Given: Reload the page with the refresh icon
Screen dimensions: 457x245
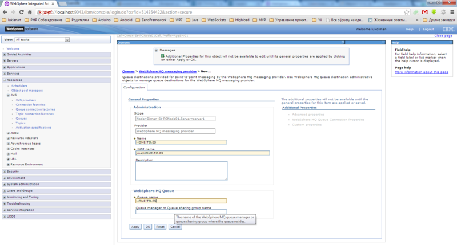Looking at the screenshot, I should [21, 12].
